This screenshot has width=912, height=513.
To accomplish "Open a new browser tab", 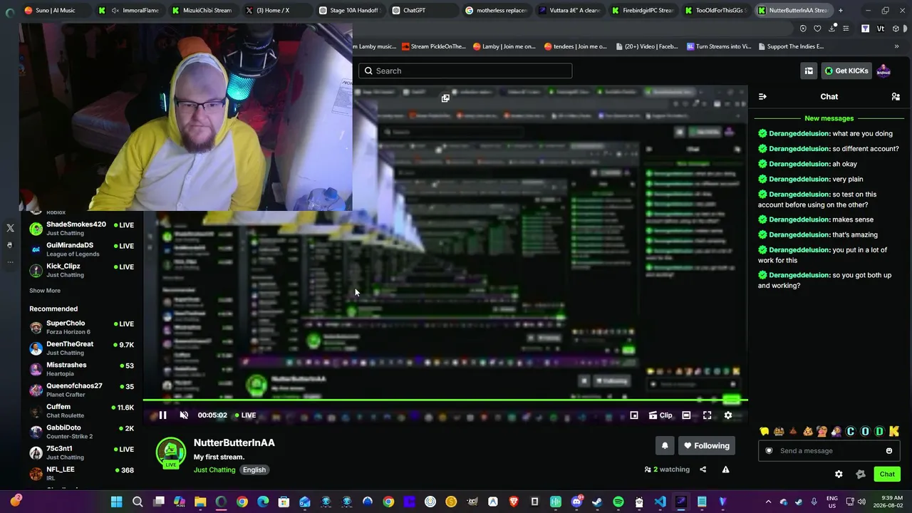I will pos(841,11).
